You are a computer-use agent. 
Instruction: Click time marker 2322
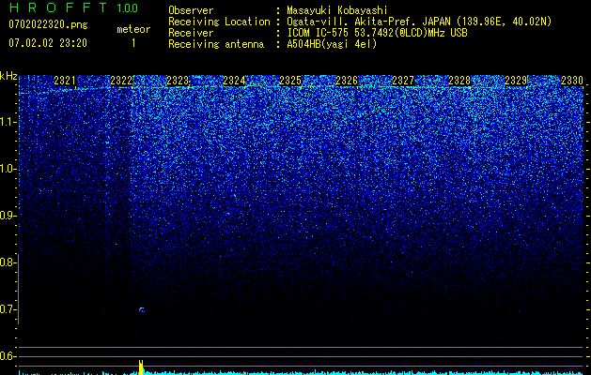point(121,81)
